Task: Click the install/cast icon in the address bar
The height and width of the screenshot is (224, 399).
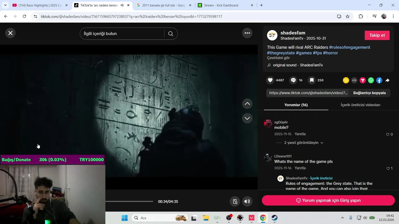Action: point(339,16)
